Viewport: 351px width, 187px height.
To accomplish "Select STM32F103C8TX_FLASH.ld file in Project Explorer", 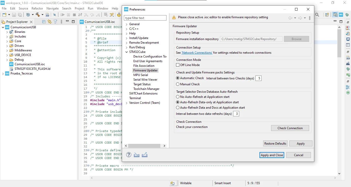I will [32, 69].
